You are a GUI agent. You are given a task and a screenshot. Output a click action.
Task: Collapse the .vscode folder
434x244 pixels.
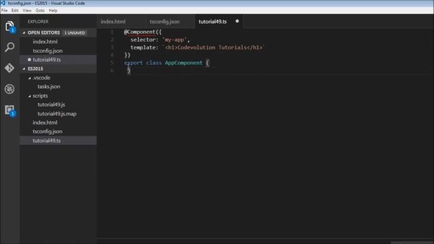click(x=30, y=78)
